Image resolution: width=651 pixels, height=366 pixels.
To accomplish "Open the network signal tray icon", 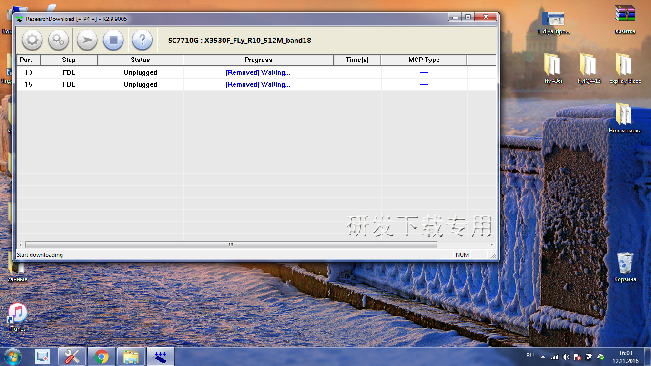I will coord(554,356).
